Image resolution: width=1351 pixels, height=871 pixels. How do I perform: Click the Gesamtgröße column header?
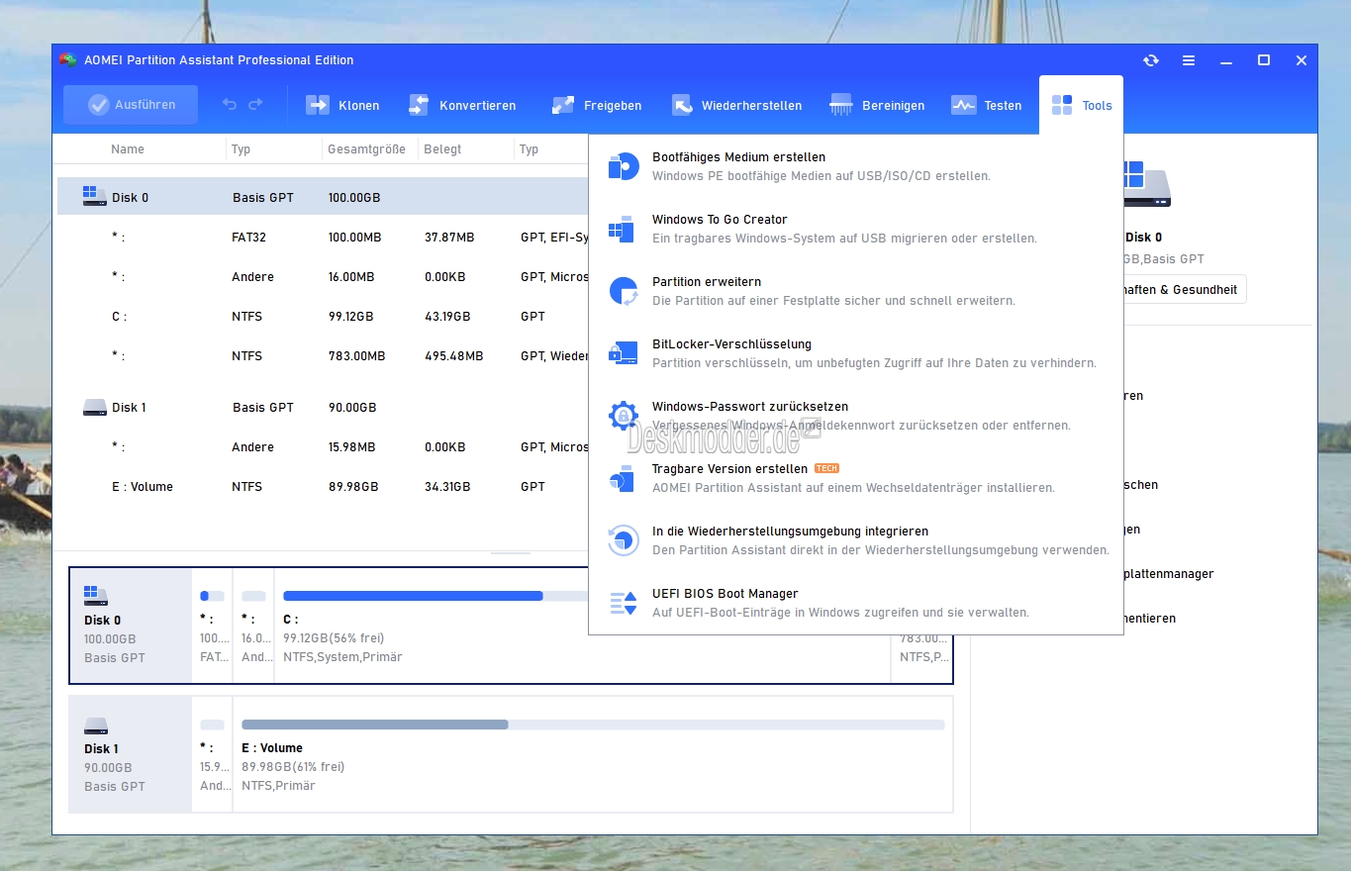(x=365, y=149)
